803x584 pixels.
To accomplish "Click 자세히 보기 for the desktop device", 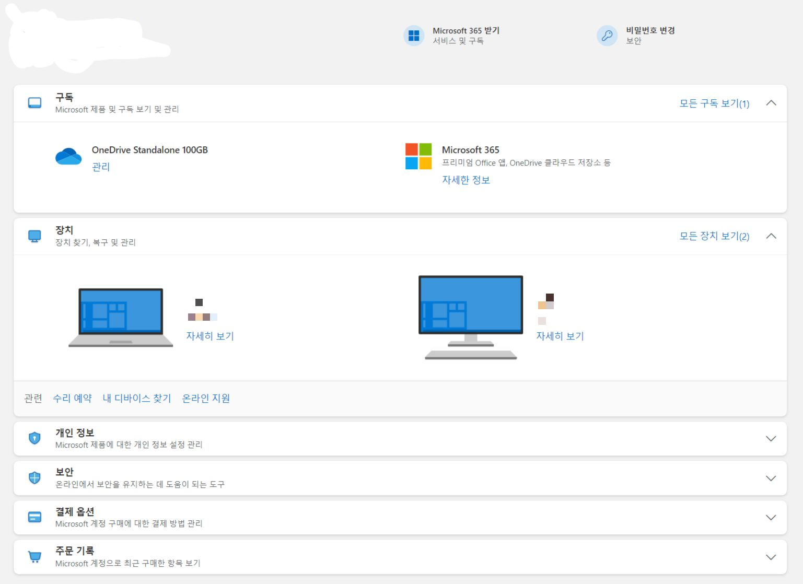I will (560, 336).
